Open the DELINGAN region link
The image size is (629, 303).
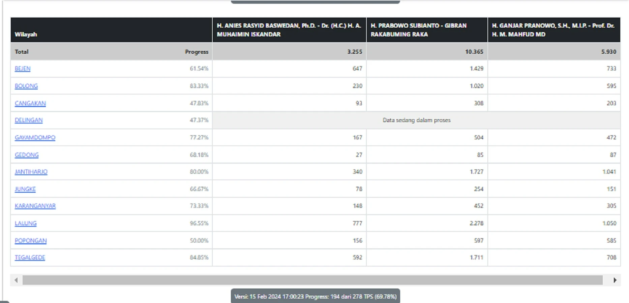coord(29,120)
